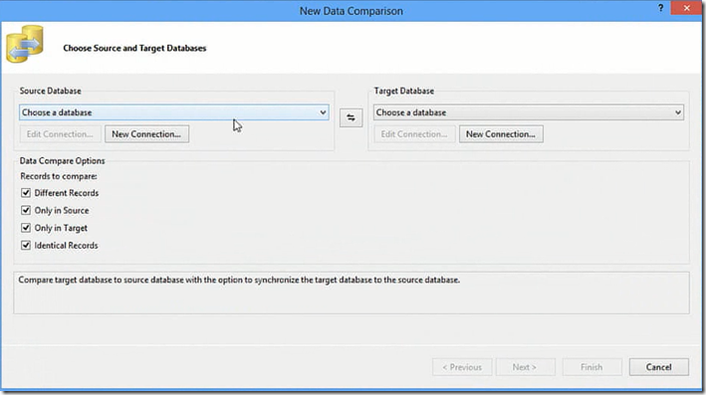
Task: Swap source and target databases button
Action: [x=351, y=117]
